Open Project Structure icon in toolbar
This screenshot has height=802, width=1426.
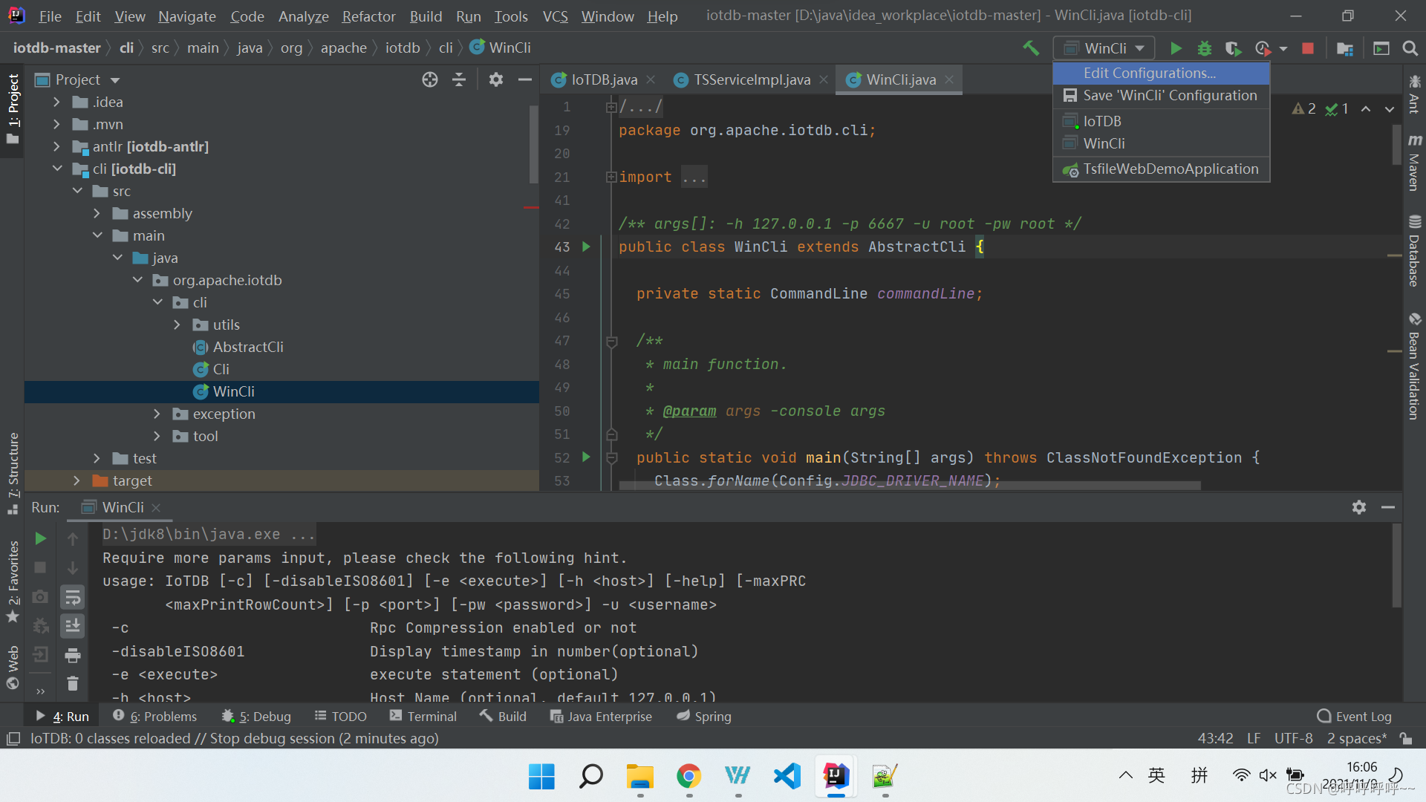pos(1344,48)
